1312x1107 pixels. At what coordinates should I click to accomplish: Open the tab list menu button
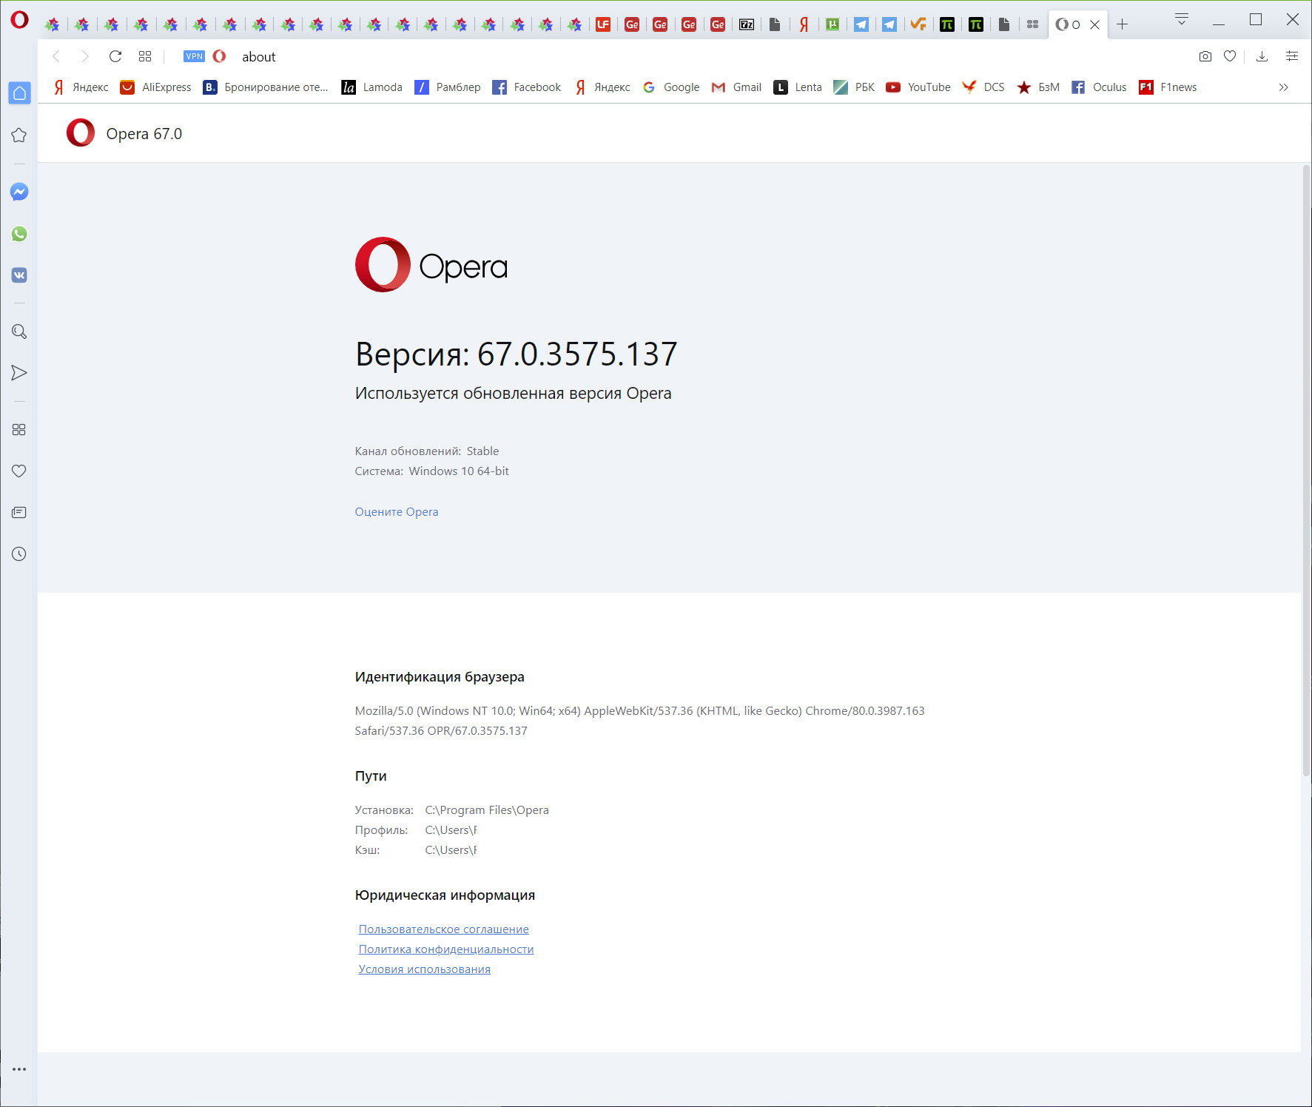pos(1182,20)
